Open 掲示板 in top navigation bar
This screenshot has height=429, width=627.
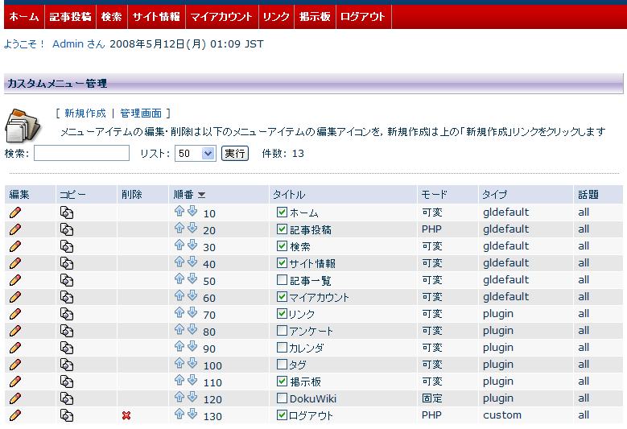click(x=314, y=16)
